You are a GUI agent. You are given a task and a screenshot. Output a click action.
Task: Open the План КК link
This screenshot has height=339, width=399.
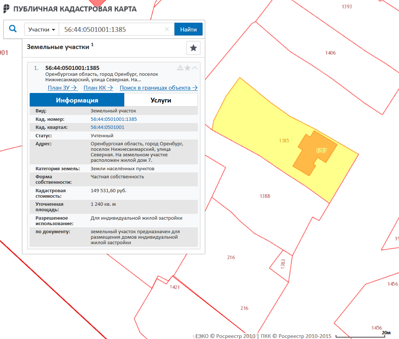coord(98,88)
